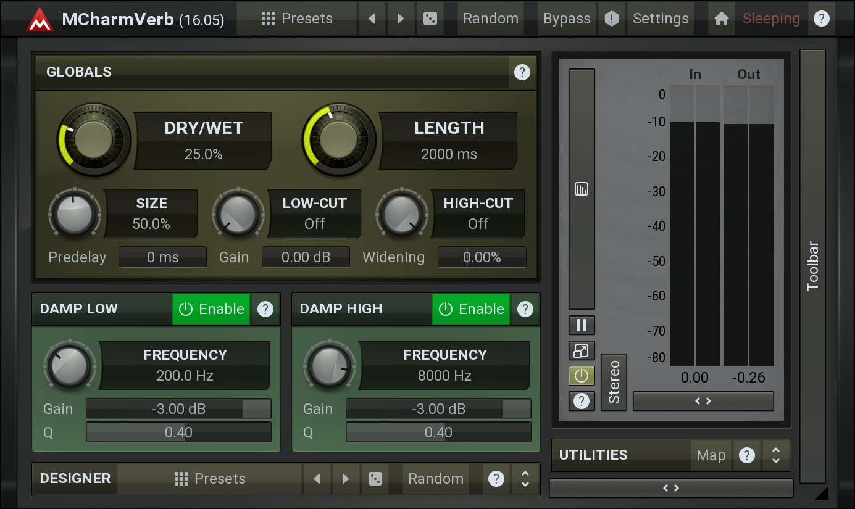
Task: Click the meters width arrows button
Action: coord(703,401)
